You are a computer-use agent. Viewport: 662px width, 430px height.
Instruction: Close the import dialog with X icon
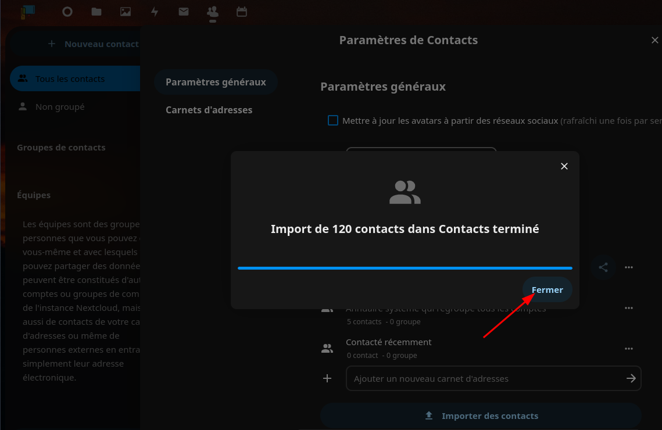pos(564,166)
